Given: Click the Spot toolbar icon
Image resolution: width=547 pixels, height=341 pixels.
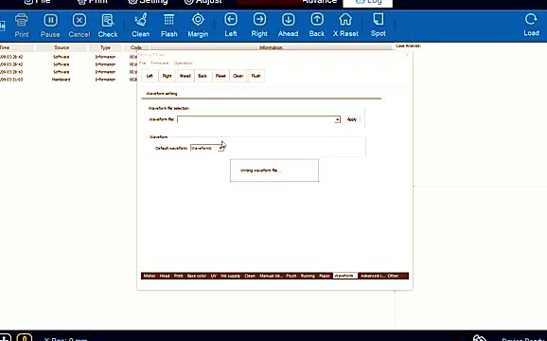Looking at the screenshot, I should [x=379, y=26].
